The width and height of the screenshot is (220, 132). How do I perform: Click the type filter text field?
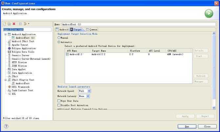click(x=27, y=29)
